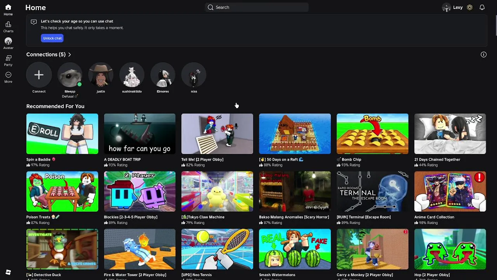The height and width of the screenshot is (280, 497).
Task: Open Blockies [2-3-4-5 Player Obby] thumbnail
Action: [140, 191]
